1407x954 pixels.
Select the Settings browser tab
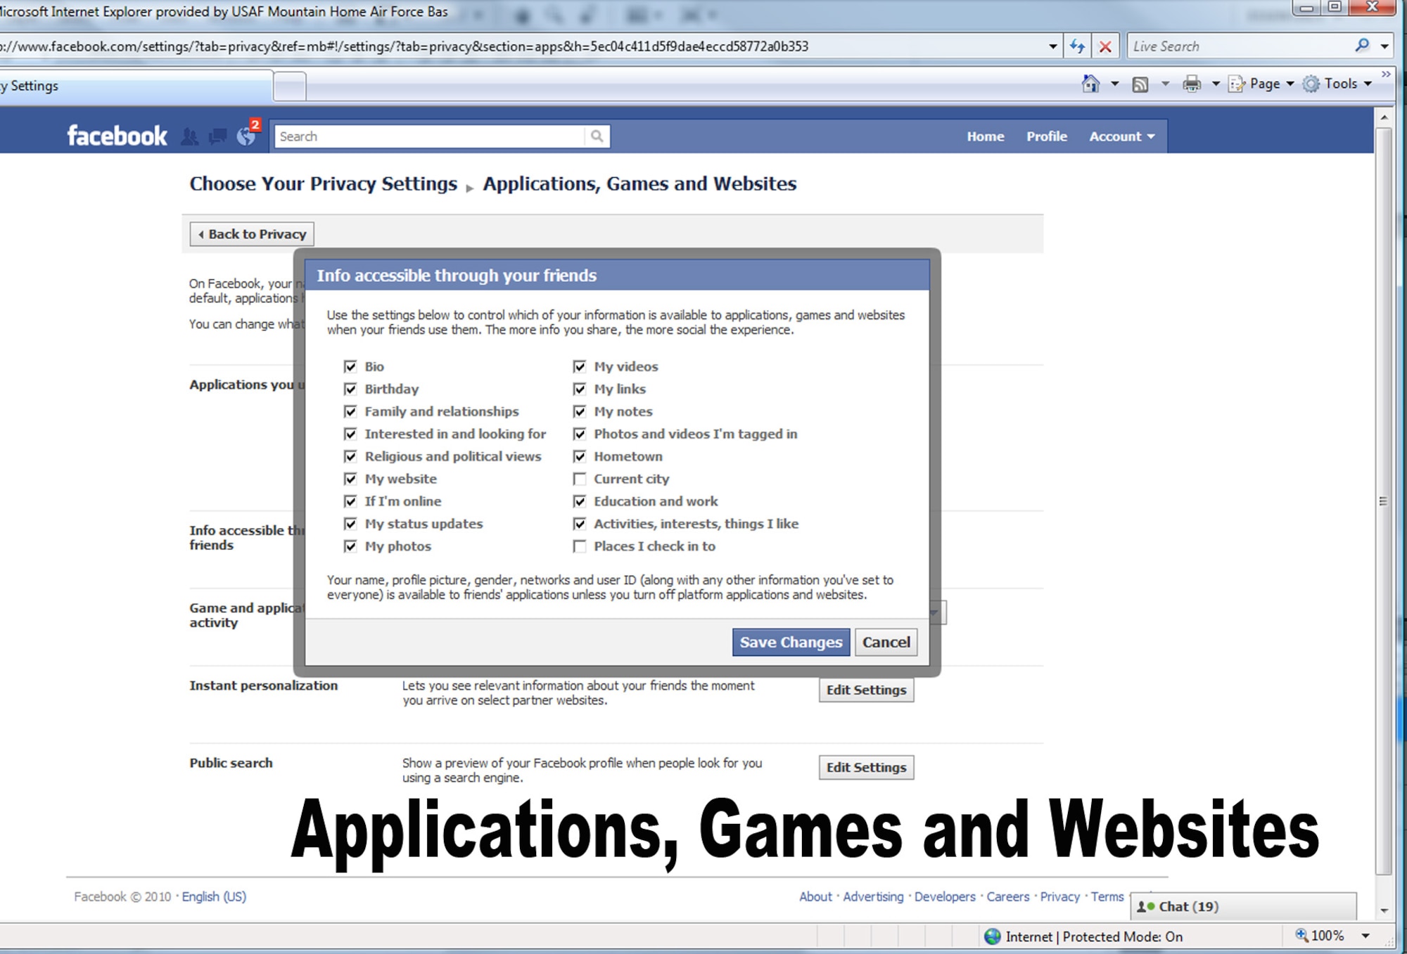(x=135, y=86)
